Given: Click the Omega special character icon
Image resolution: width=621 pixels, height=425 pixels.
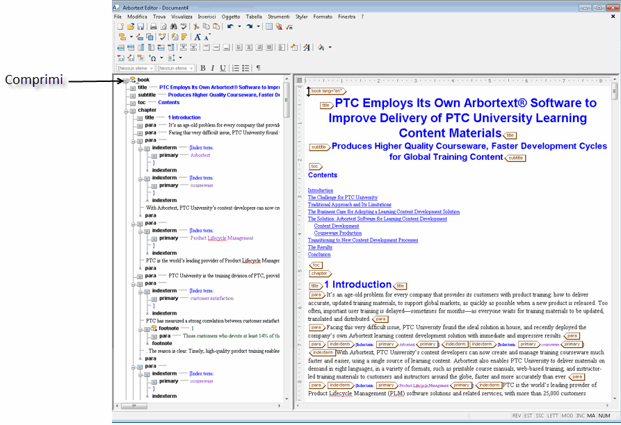Looking at the screenshot, I should (x=153, y=58).
